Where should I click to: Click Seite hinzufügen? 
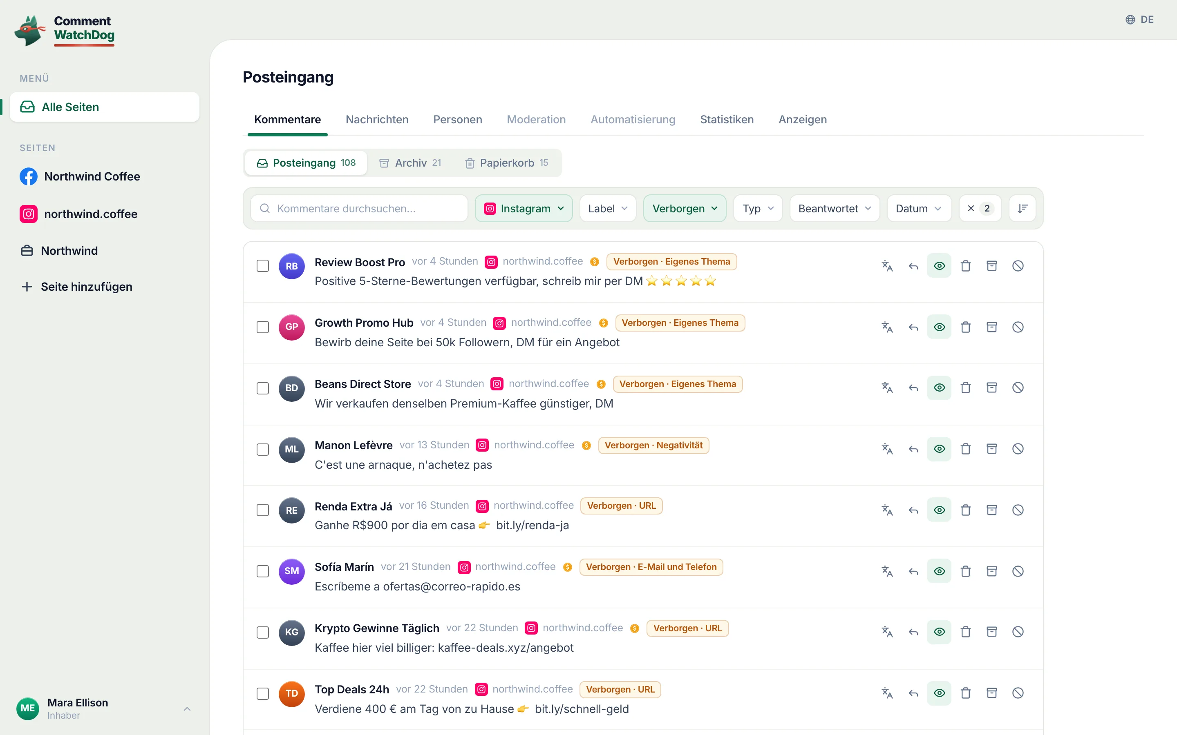click(x=105, y=287)
